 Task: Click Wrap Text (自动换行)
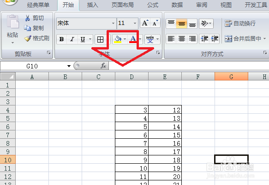[x=240, y=24]
